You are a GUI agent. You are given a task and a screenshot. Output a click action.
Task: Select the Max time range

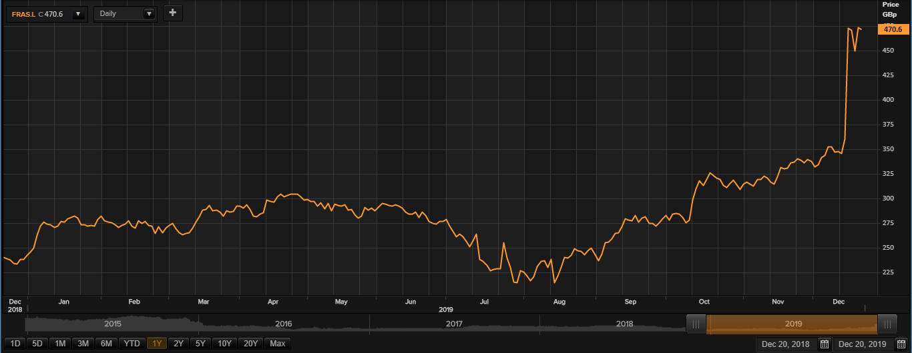click(x=278, y=344)
